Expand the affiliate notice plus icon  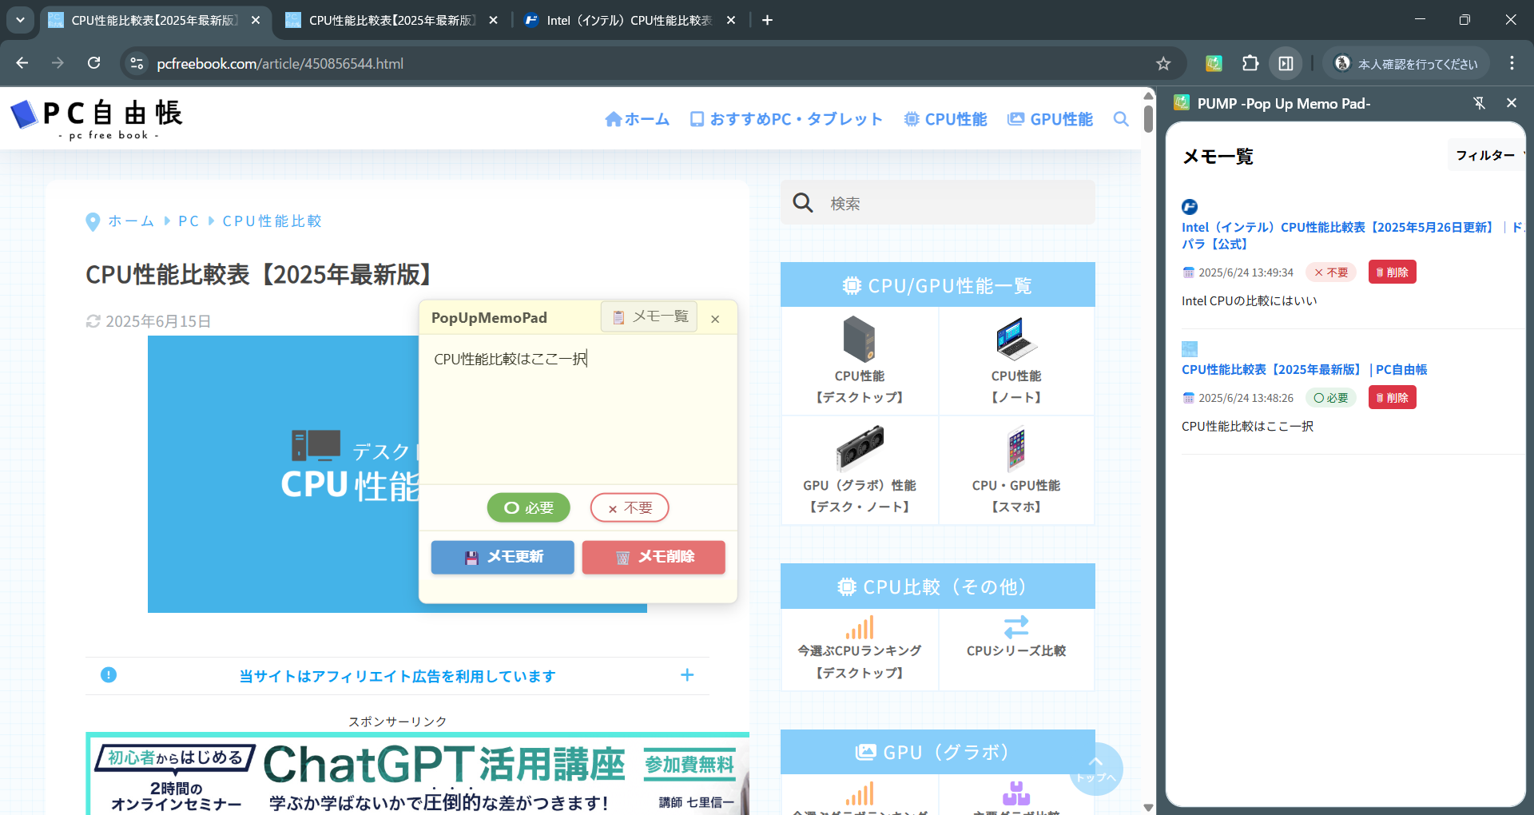point(687,675)
